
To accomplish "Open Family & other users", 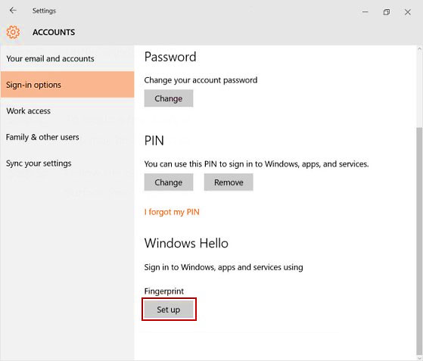I will click(x=67, y=137).
